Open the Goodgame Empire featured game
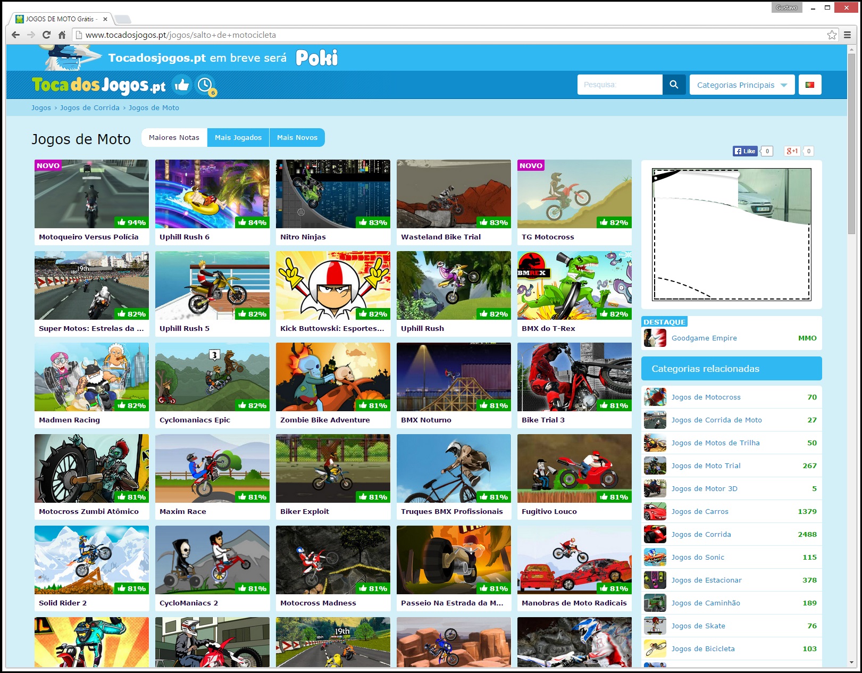This screenshot has width=862, height=673. coord(704,338)
